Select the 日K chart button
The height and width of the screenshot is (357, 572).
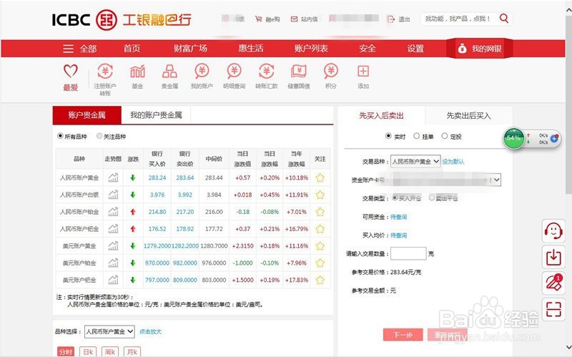click(88, 351)
